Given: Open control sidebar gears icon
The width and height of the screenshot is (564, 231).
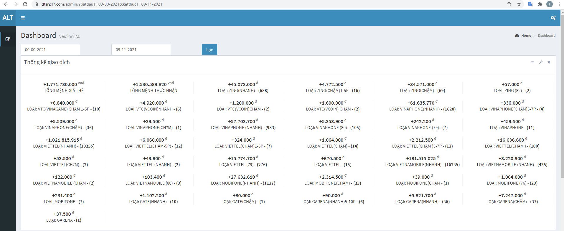Looking at the screenshot, I should click(x=553, y=18).
